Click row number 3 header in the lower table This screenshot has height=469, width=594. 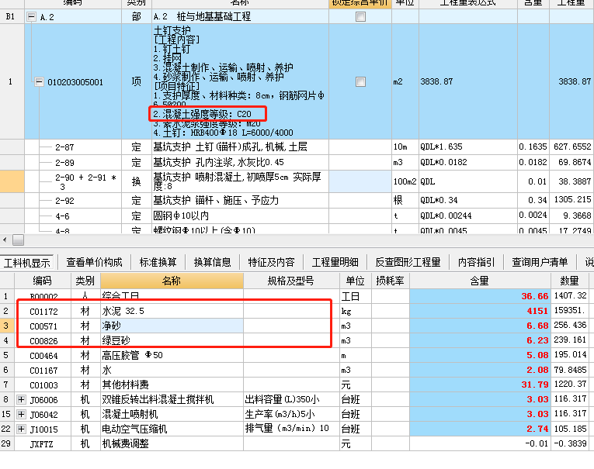coord(7,326)
